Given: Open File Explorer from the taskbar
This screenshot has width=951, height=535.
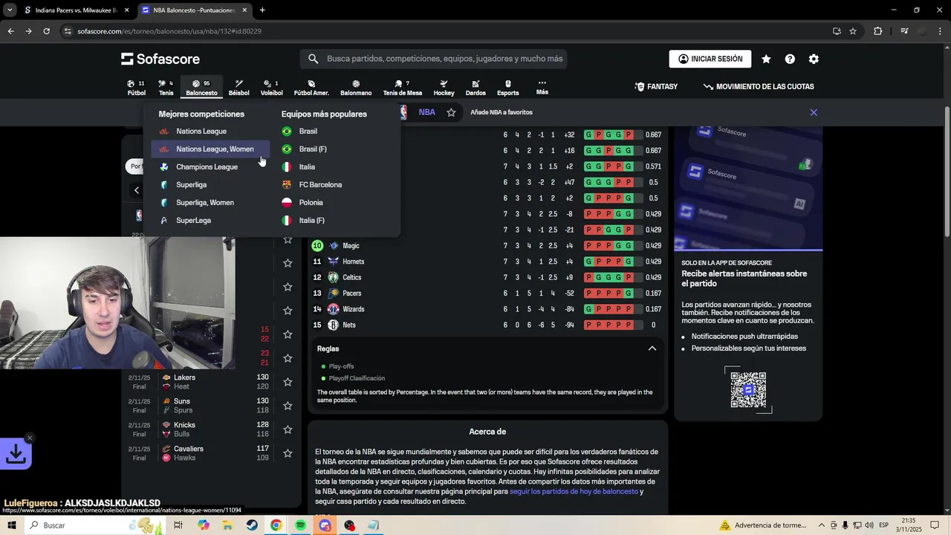Looking at the screenshot, I should [x=227, y=525].
